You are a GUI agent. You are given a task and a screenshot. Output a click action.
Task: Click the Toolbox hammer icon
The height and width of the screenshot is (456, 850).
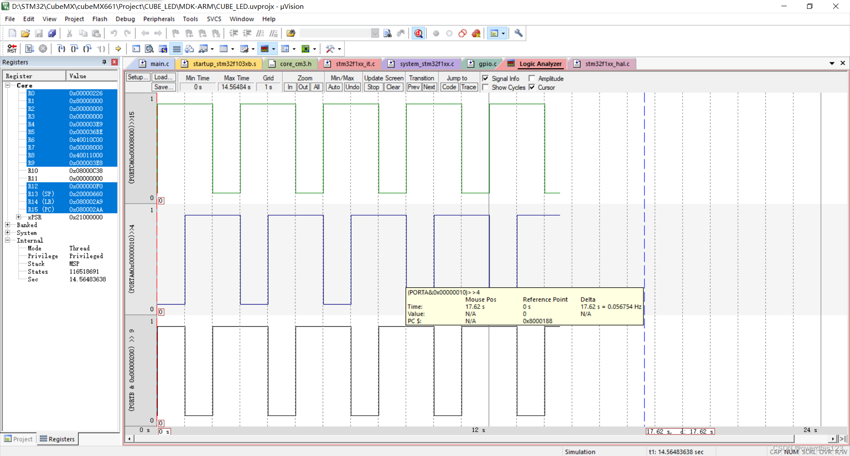[x=330, y=49]
